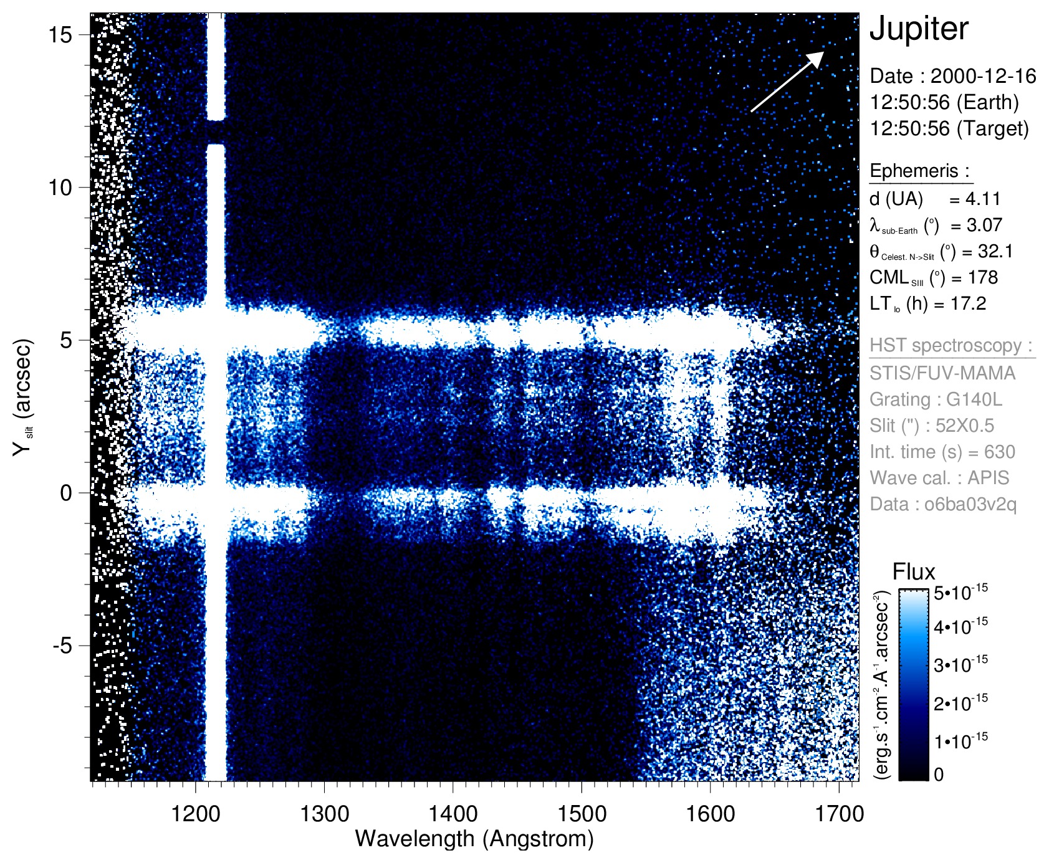Select the "Ephemeris :" heading
Viewport: 1049px width, 863px height.
pos(920,171)
